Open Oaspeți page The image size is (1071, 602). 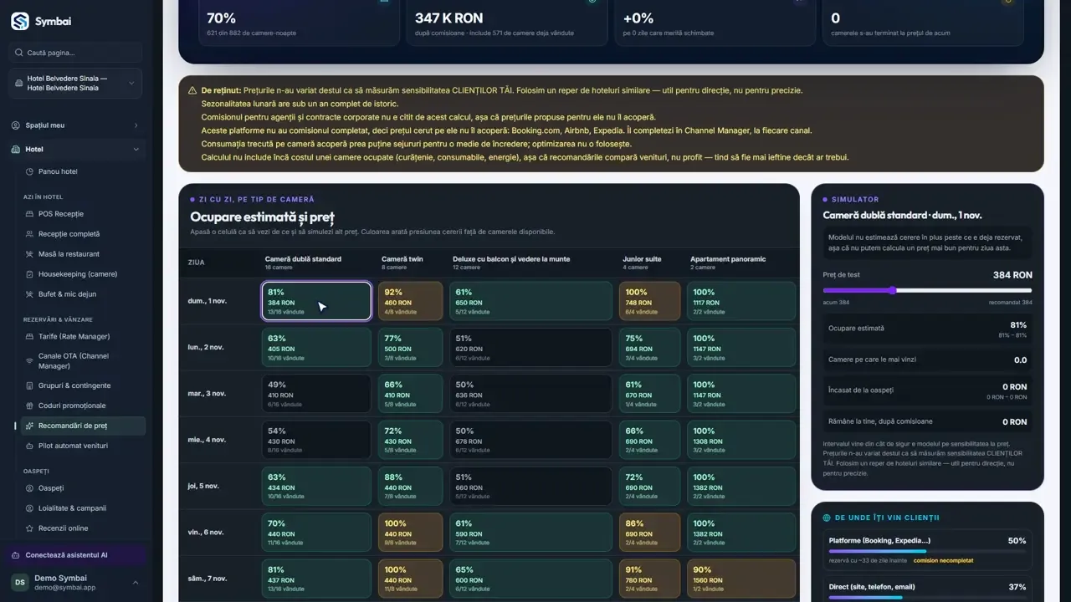(x=51, y=488)
